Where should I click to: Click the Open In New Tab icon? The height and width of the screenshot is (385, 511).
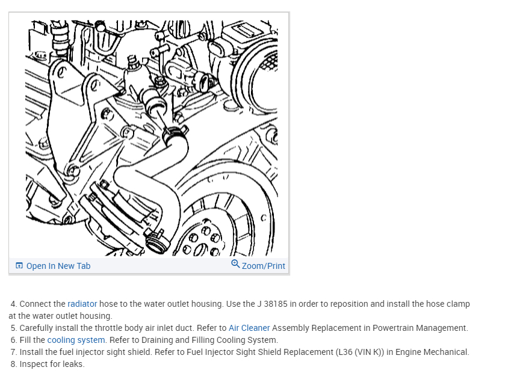click(19, 266)
